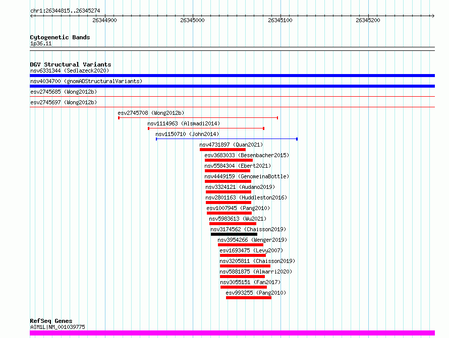Image resolution: width=449 pixels, height=338 pixels.
Task: Open the nsv3954266 (Wenger2019) label
Action: tap(252, 240)
